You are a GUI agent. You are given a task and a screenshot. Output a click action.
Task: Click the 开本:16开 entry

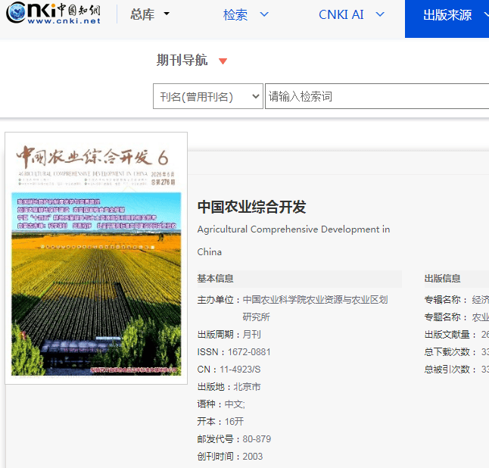click(x=220, y=422)
